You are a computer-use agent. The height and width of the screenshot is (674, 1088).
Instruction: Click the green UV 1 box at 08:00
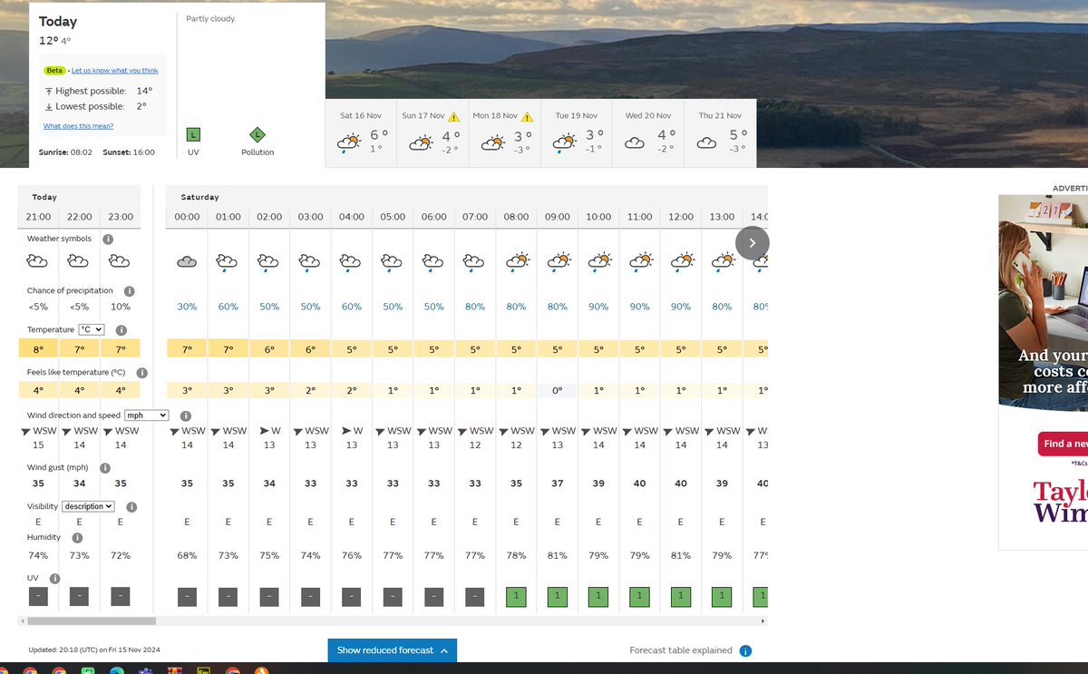pos(516,597)
